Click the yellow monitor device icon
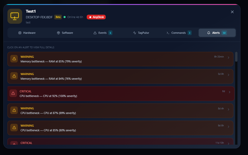 15,16
